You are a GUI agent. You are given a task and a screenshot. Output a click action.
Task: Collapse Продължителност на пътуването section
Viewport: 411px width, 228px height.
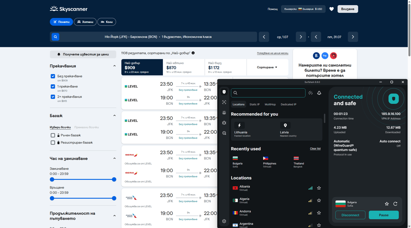114,216
